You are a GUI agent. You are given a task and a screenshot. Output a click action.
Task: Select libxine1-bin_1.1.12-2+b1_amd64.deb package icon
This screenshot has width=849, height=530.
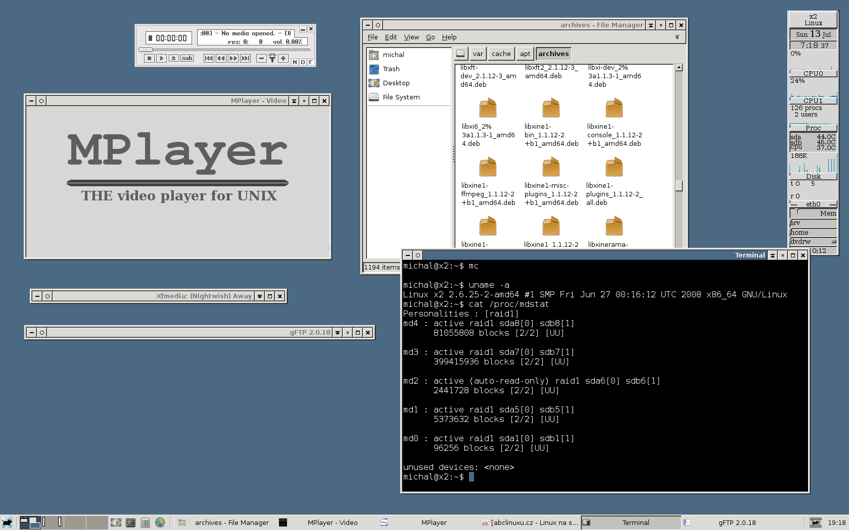pos(551,108)
